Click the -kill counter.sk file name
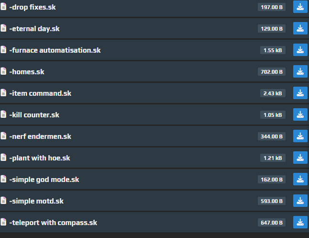Screen dimensions: 309x238 click(34, 115)
